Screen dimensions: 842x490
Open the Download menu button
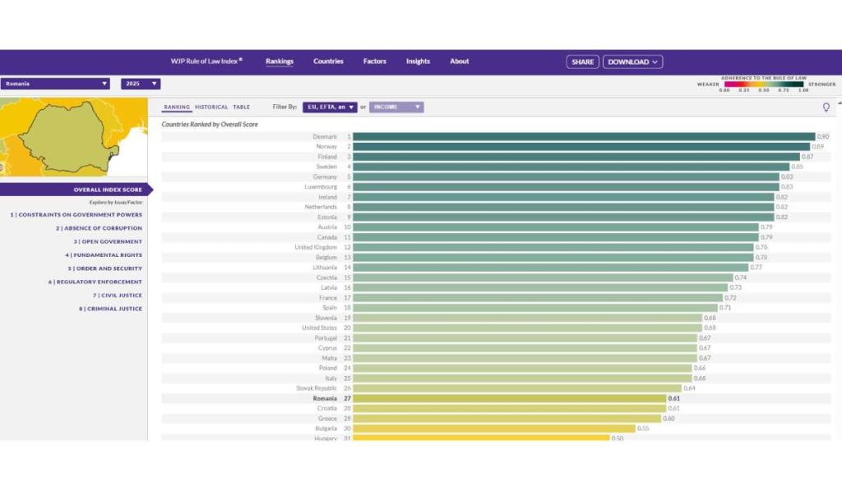click(x=632, y=62)
